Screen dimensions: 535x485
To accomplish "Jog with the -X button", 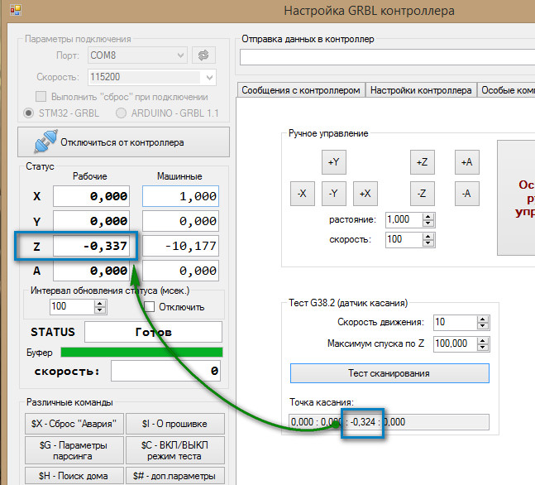I will (303, 194).
